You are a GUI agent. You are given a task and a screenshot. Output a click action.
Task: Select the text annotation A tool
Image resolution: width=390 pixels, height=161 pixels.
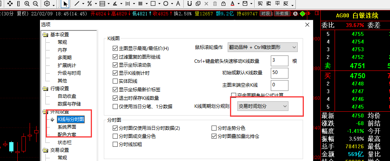click(x=178, y=3)
